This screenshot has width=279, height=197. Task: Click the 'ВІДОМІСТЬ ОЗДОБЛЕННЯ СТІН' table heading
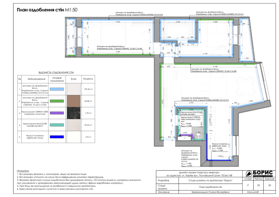[56, 72]
